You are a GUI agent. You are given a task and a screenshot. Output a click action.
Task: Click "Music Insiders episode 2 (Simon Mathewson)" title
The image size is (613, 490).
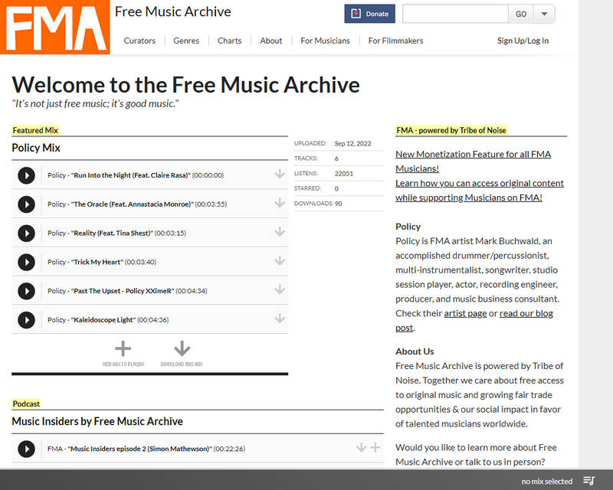(140, 449)
